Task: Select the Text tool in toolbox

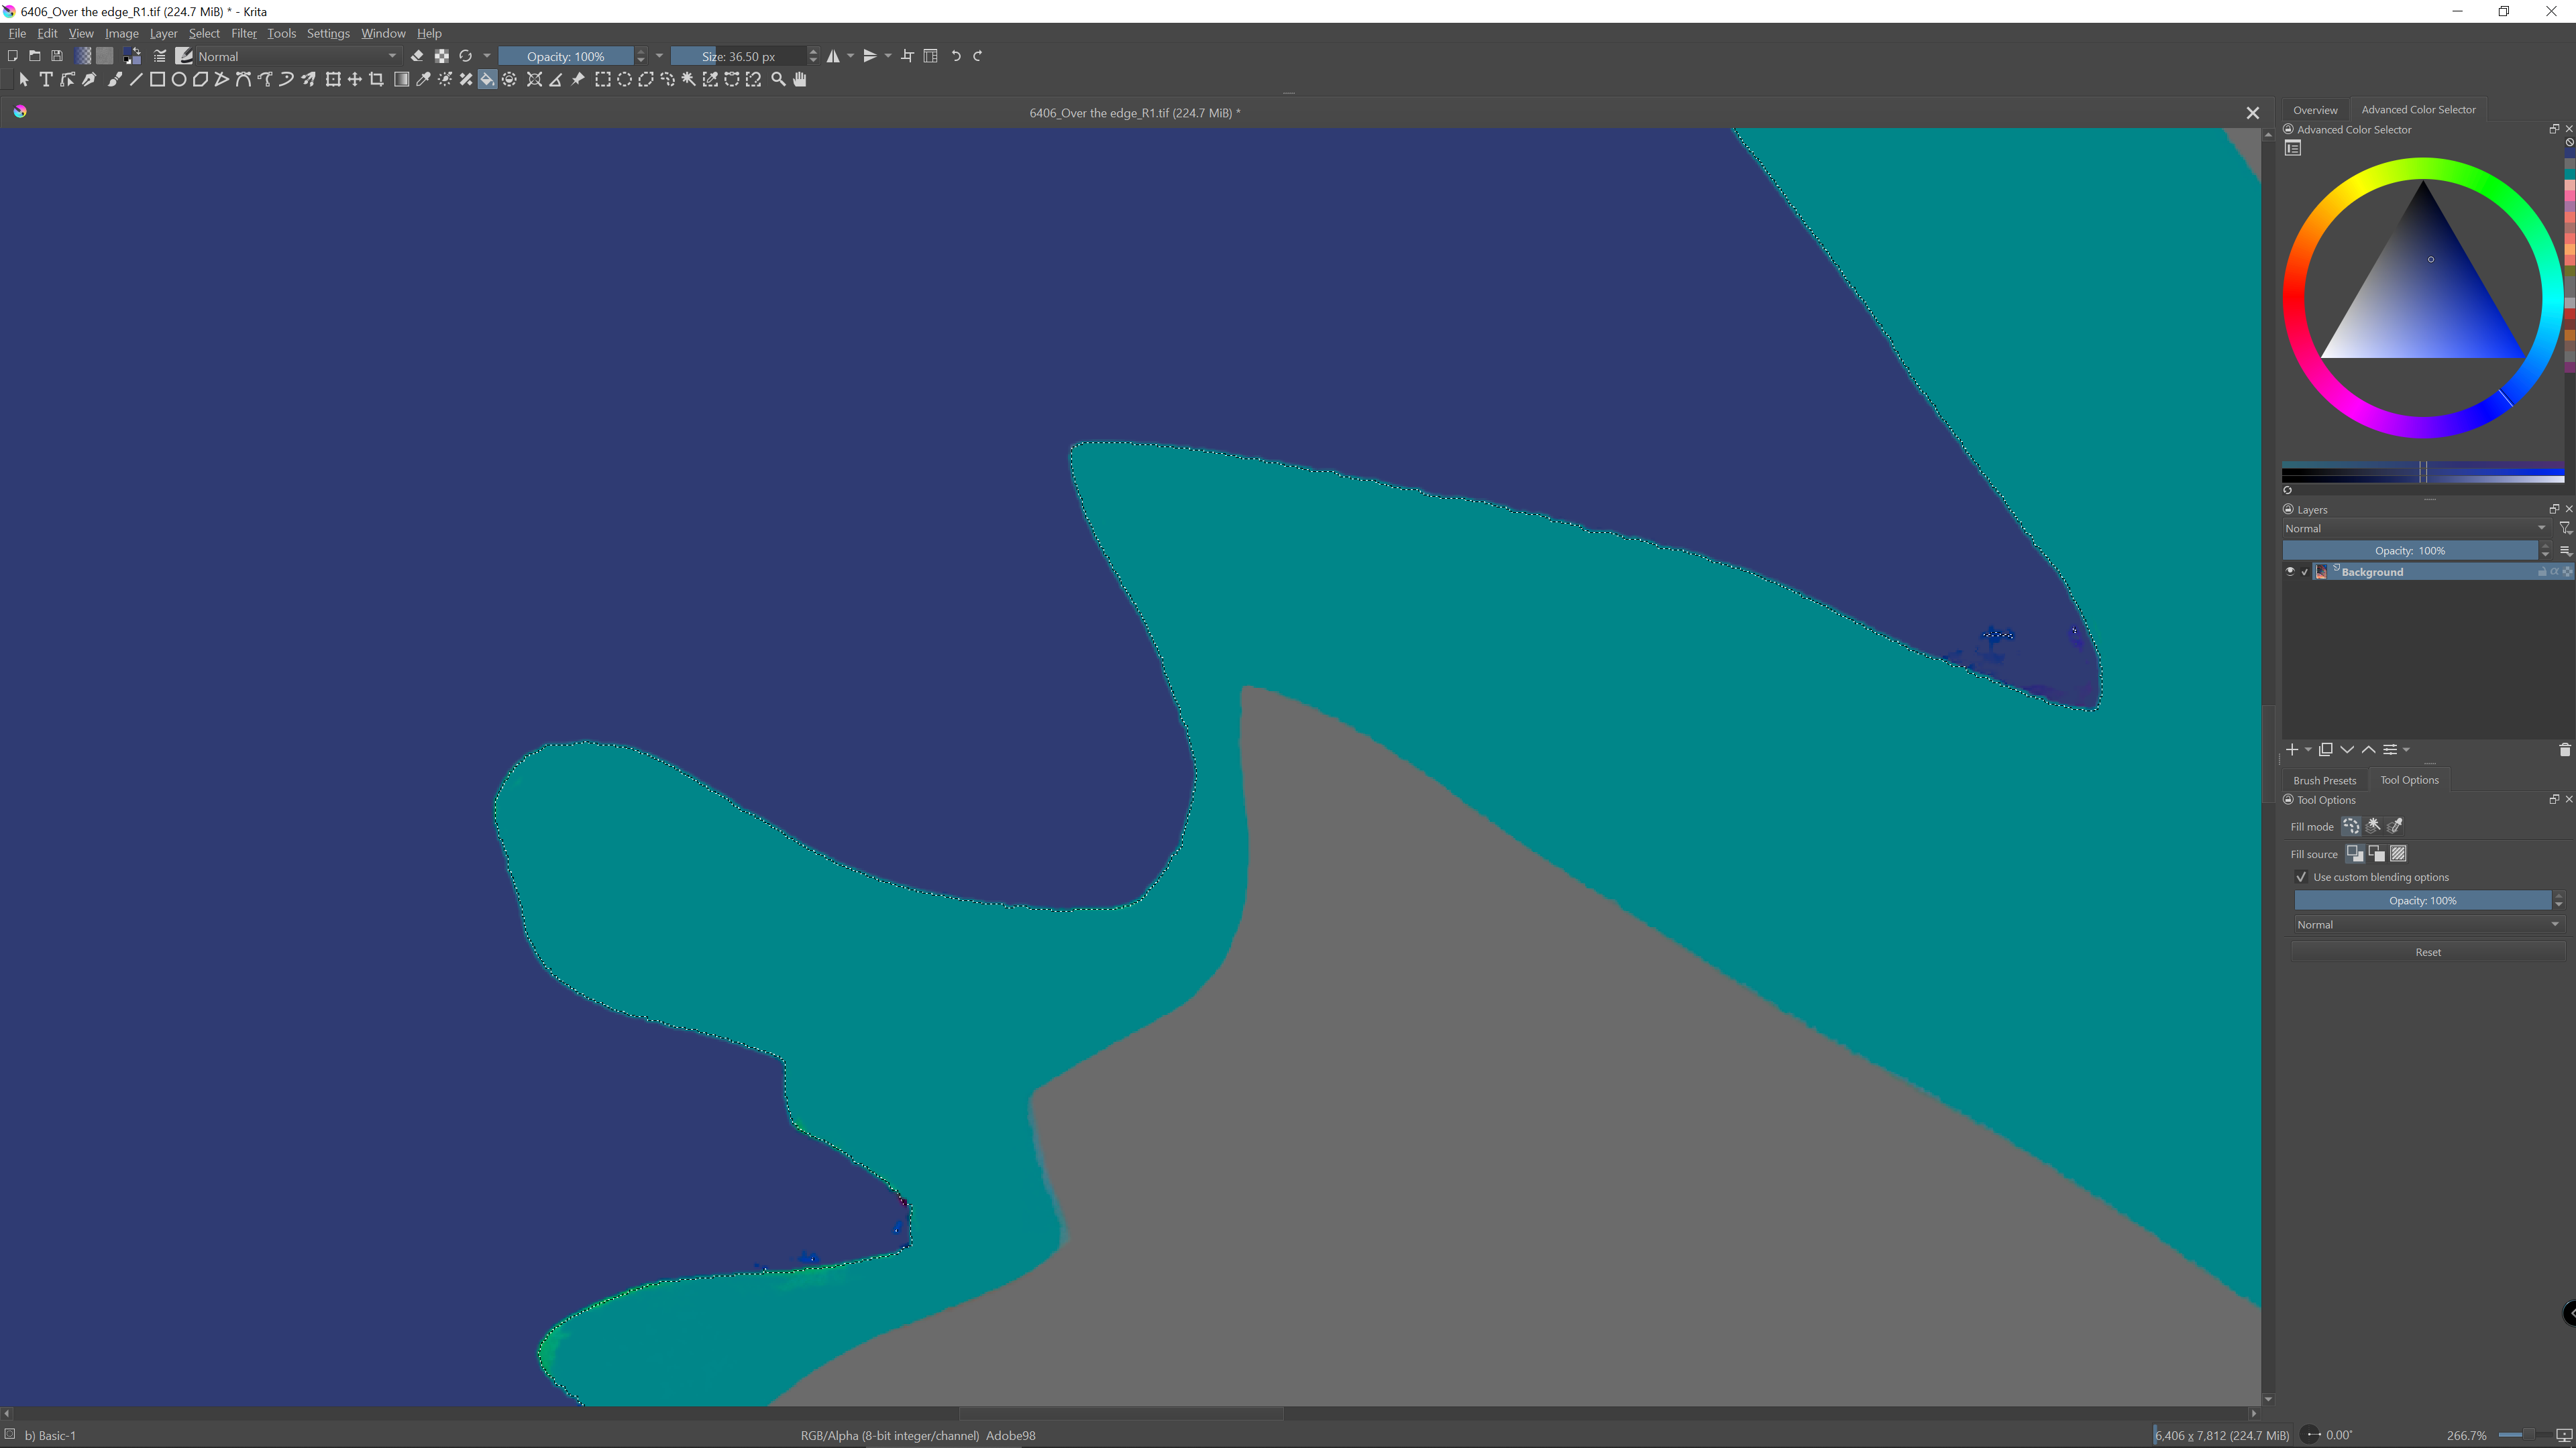Action: coord(46,80)
